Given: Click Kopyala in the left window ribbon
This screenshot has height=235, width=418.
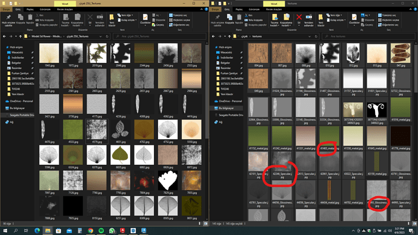Looking at the screenshot, I should pyautogui.click(x=21, y=19).
